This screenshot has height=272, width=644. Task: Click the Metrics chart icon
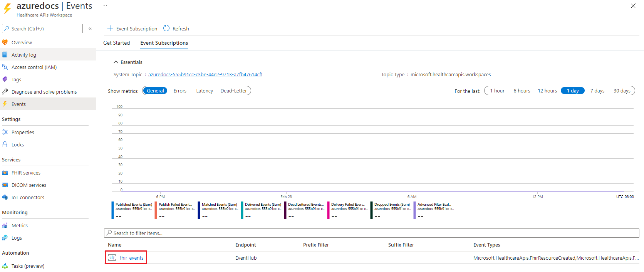(x=5, y=225)
